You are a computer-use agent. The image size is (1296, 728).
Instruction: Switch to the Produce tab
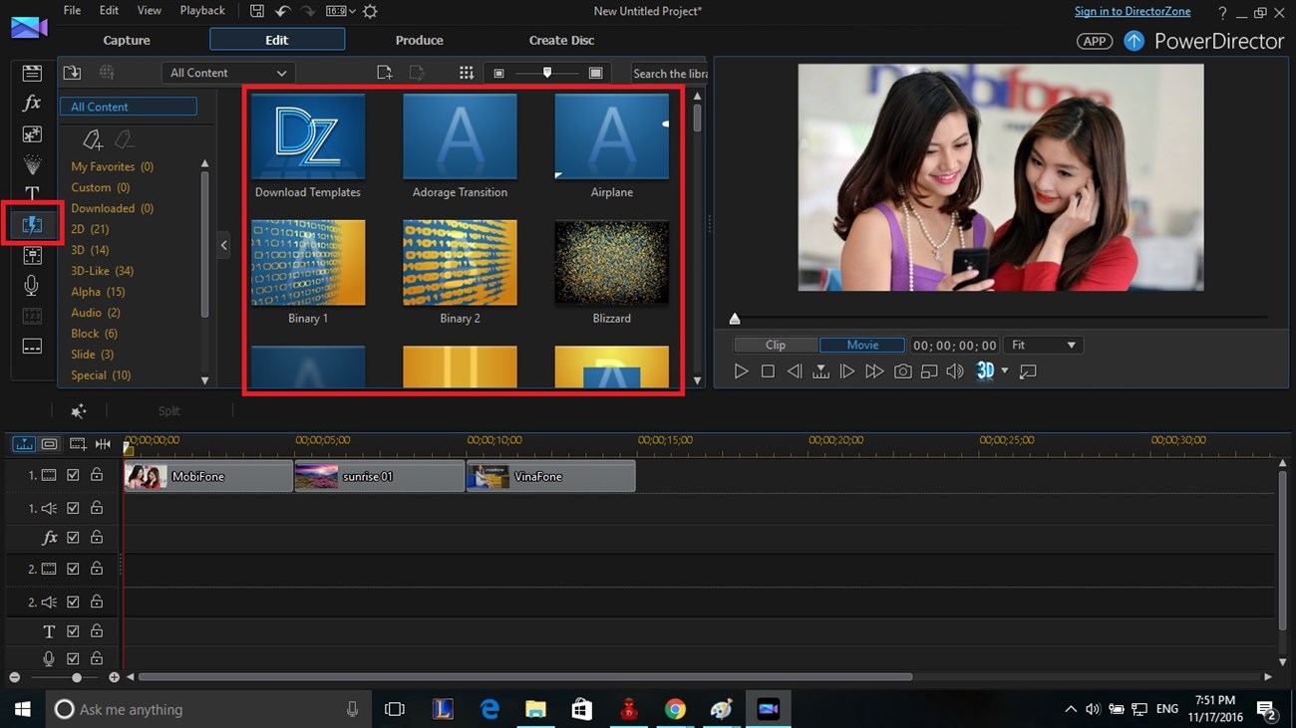click(419, 40)
